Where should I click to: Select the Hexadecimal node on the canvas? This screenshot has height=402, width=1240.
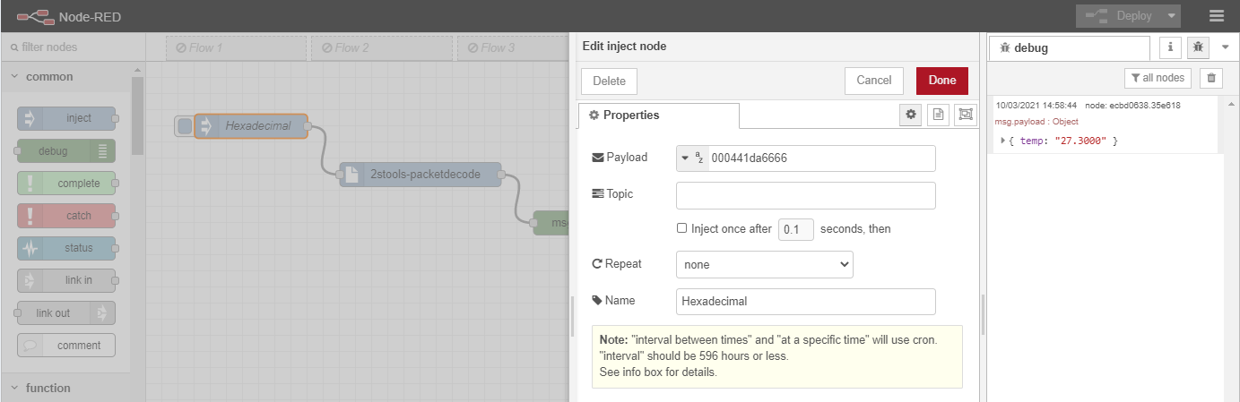[252, 126]
